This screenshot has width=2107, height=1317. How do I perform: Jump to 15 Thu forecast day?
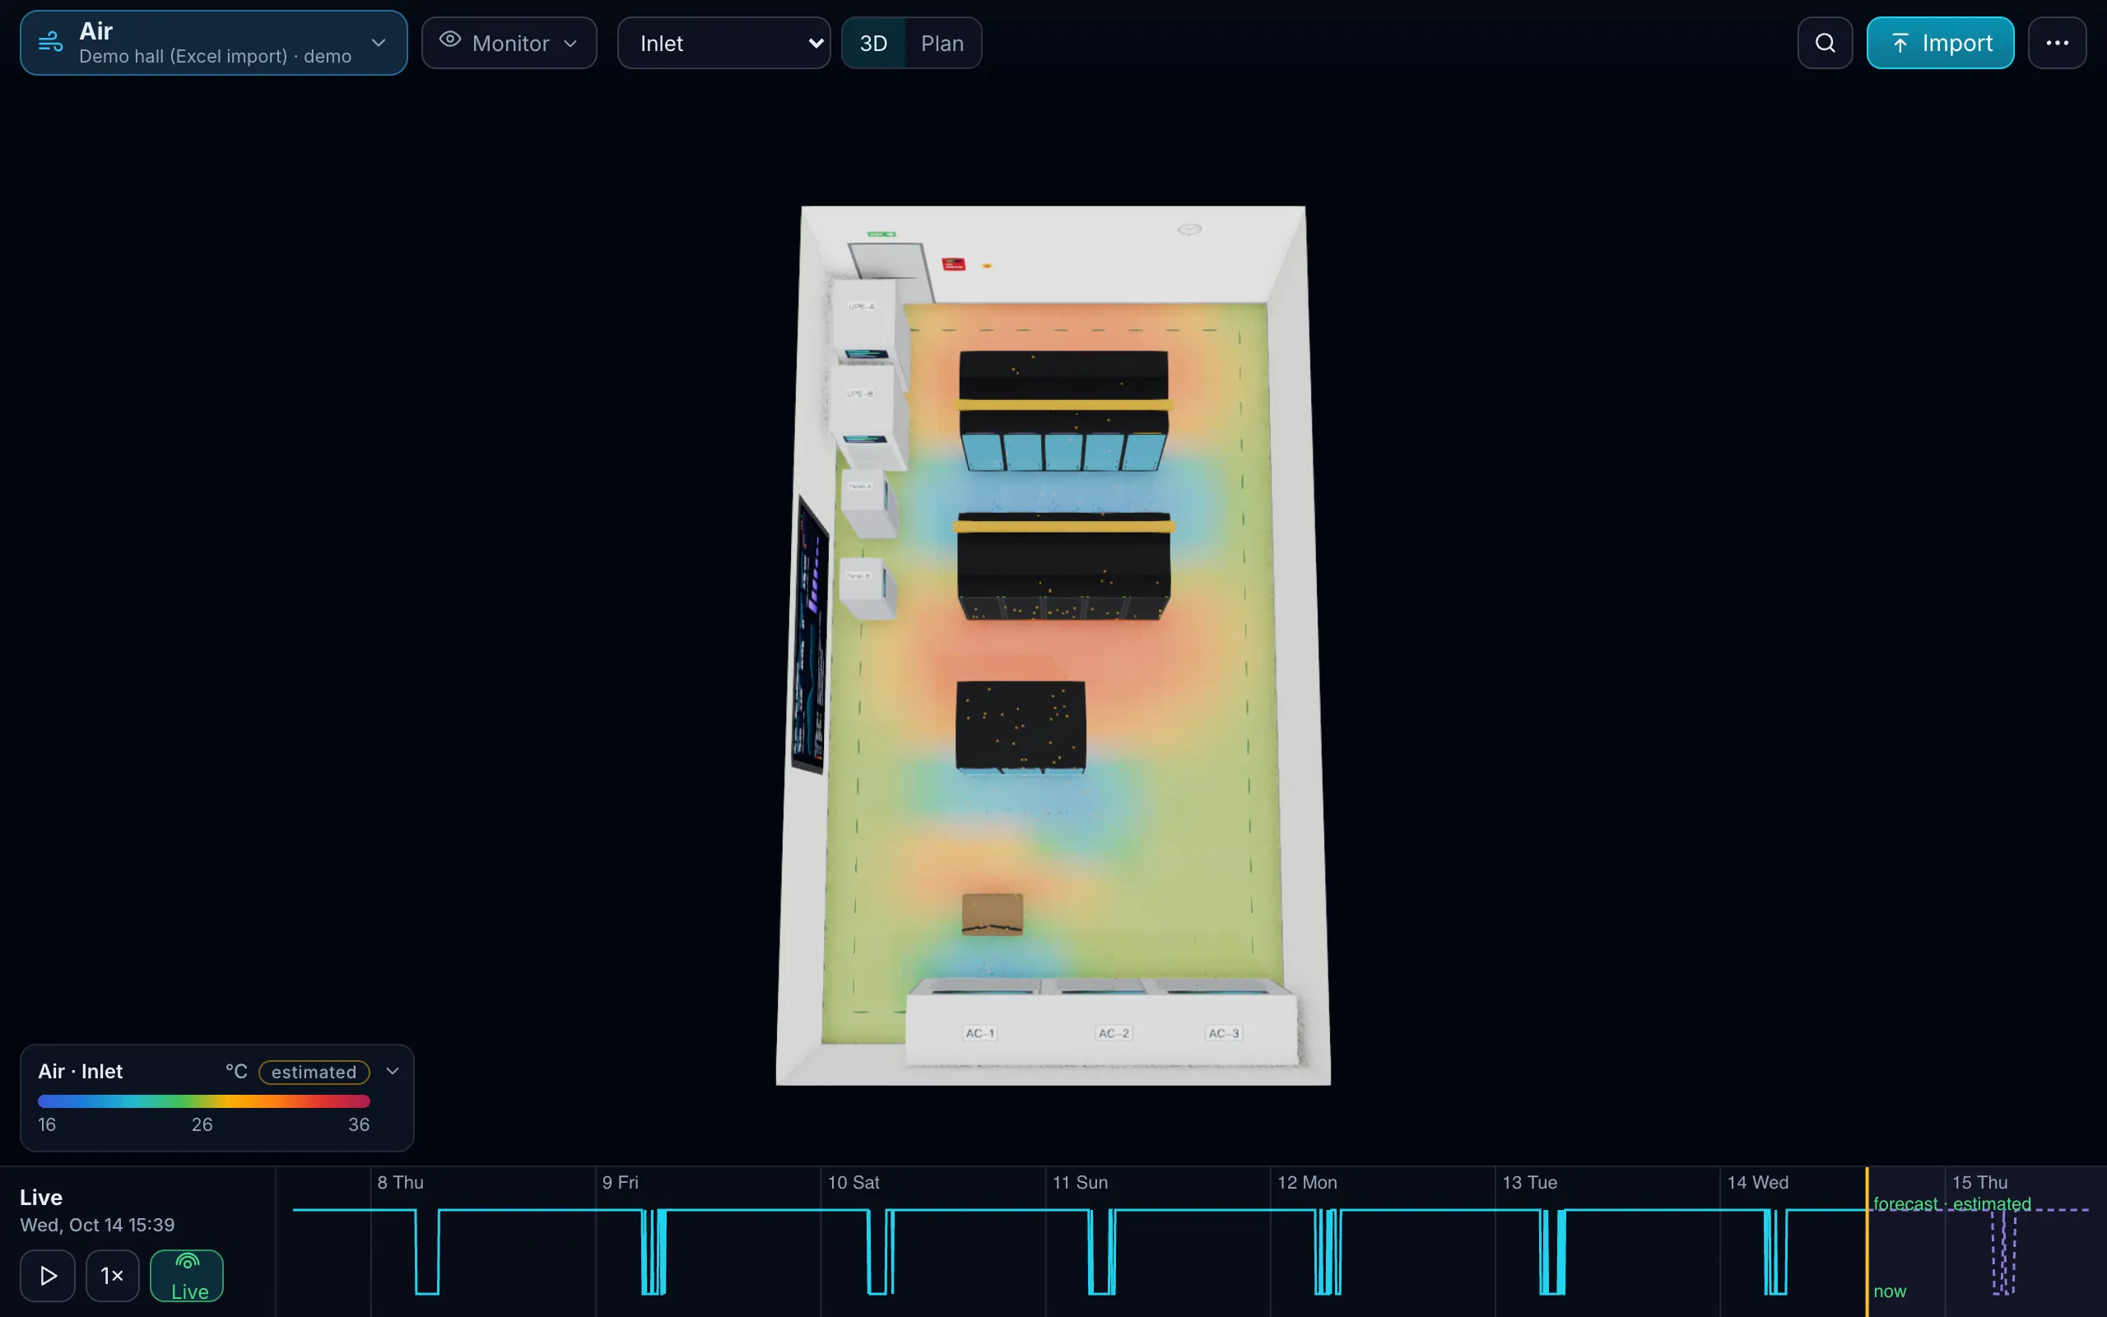point(1980,1182)
